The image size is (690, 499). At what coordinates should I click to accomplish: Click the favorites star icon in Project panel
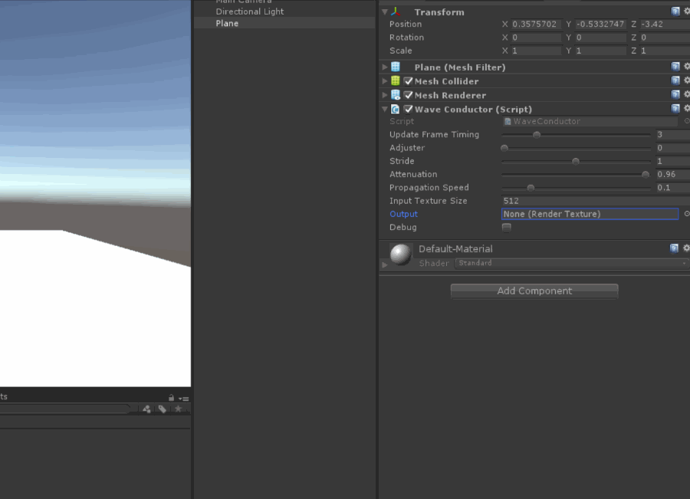coord(178,409)
